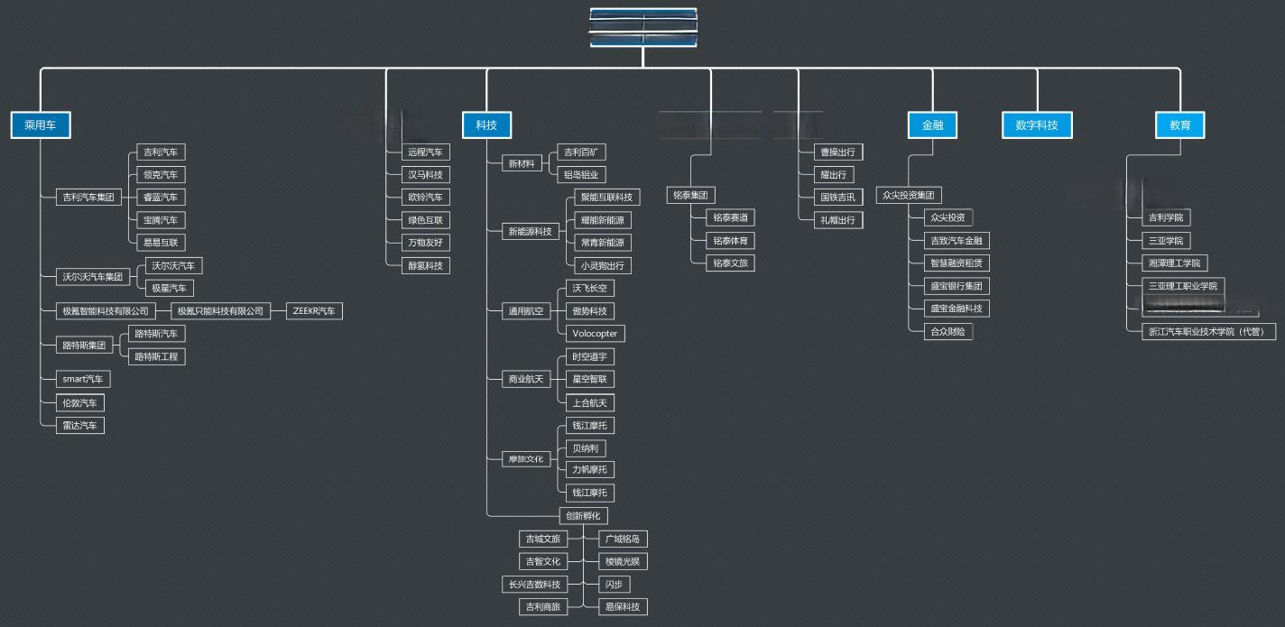This screenshot has height=627, width=1285.
Task: Click the 极氪智能科技有限公司 node
Action: tap(105, 311)
